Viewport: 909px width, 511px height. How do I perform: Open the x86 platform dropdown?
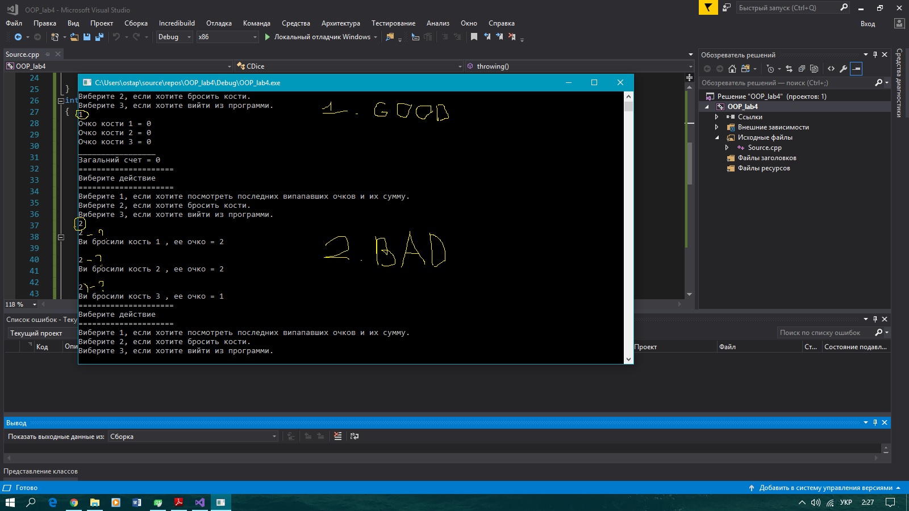227,37
